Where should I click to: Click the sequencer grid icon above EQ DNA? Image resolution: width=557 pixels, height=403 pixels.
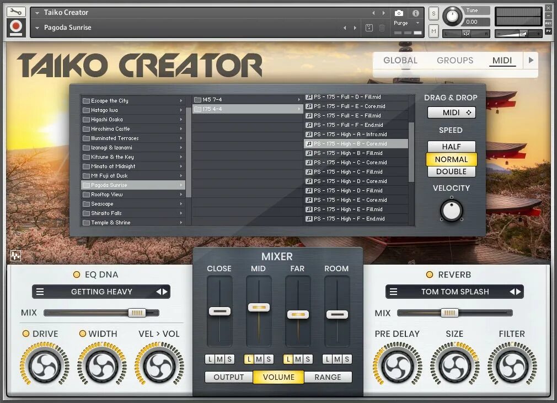click(15, 256)
